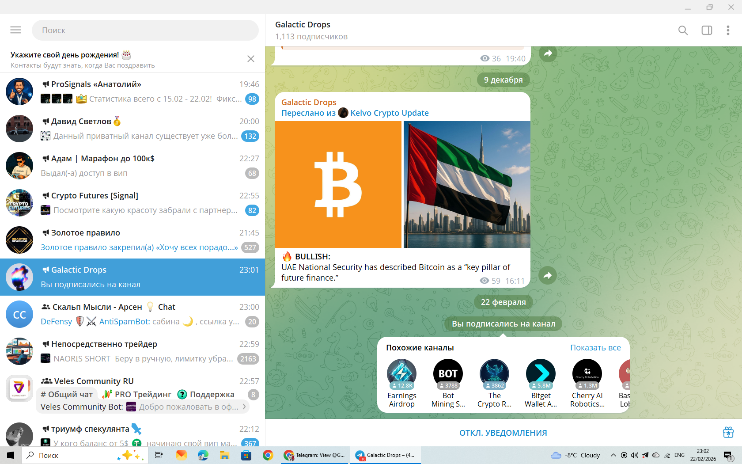The height and width of the screenshot is (464, 742).
Task: Open the UAE flag photo
Action: click(467, 184)
